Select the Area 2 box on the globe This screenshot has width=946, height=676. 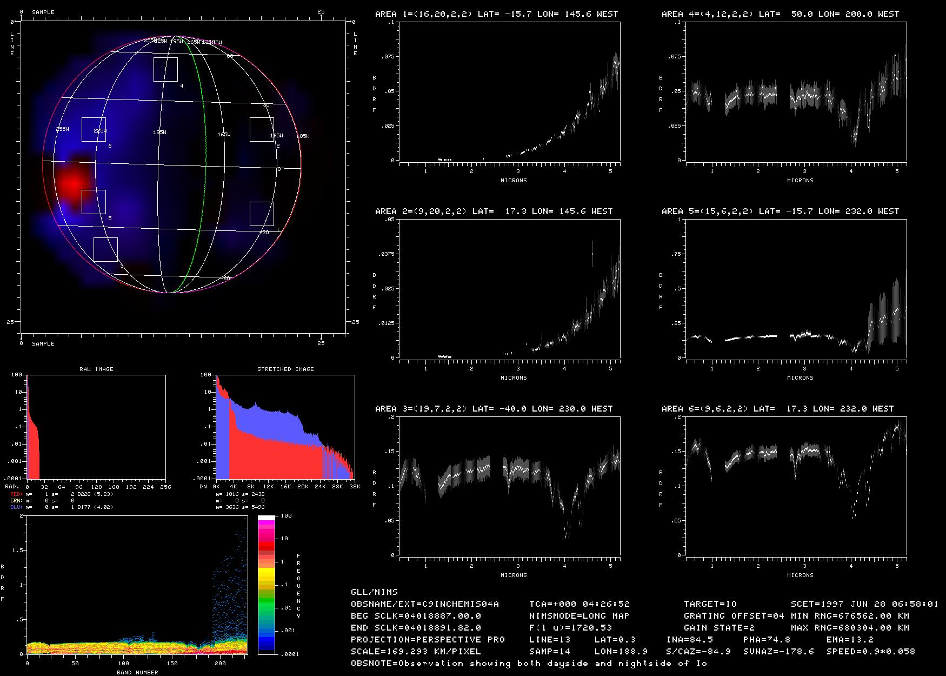coord(262,129)
